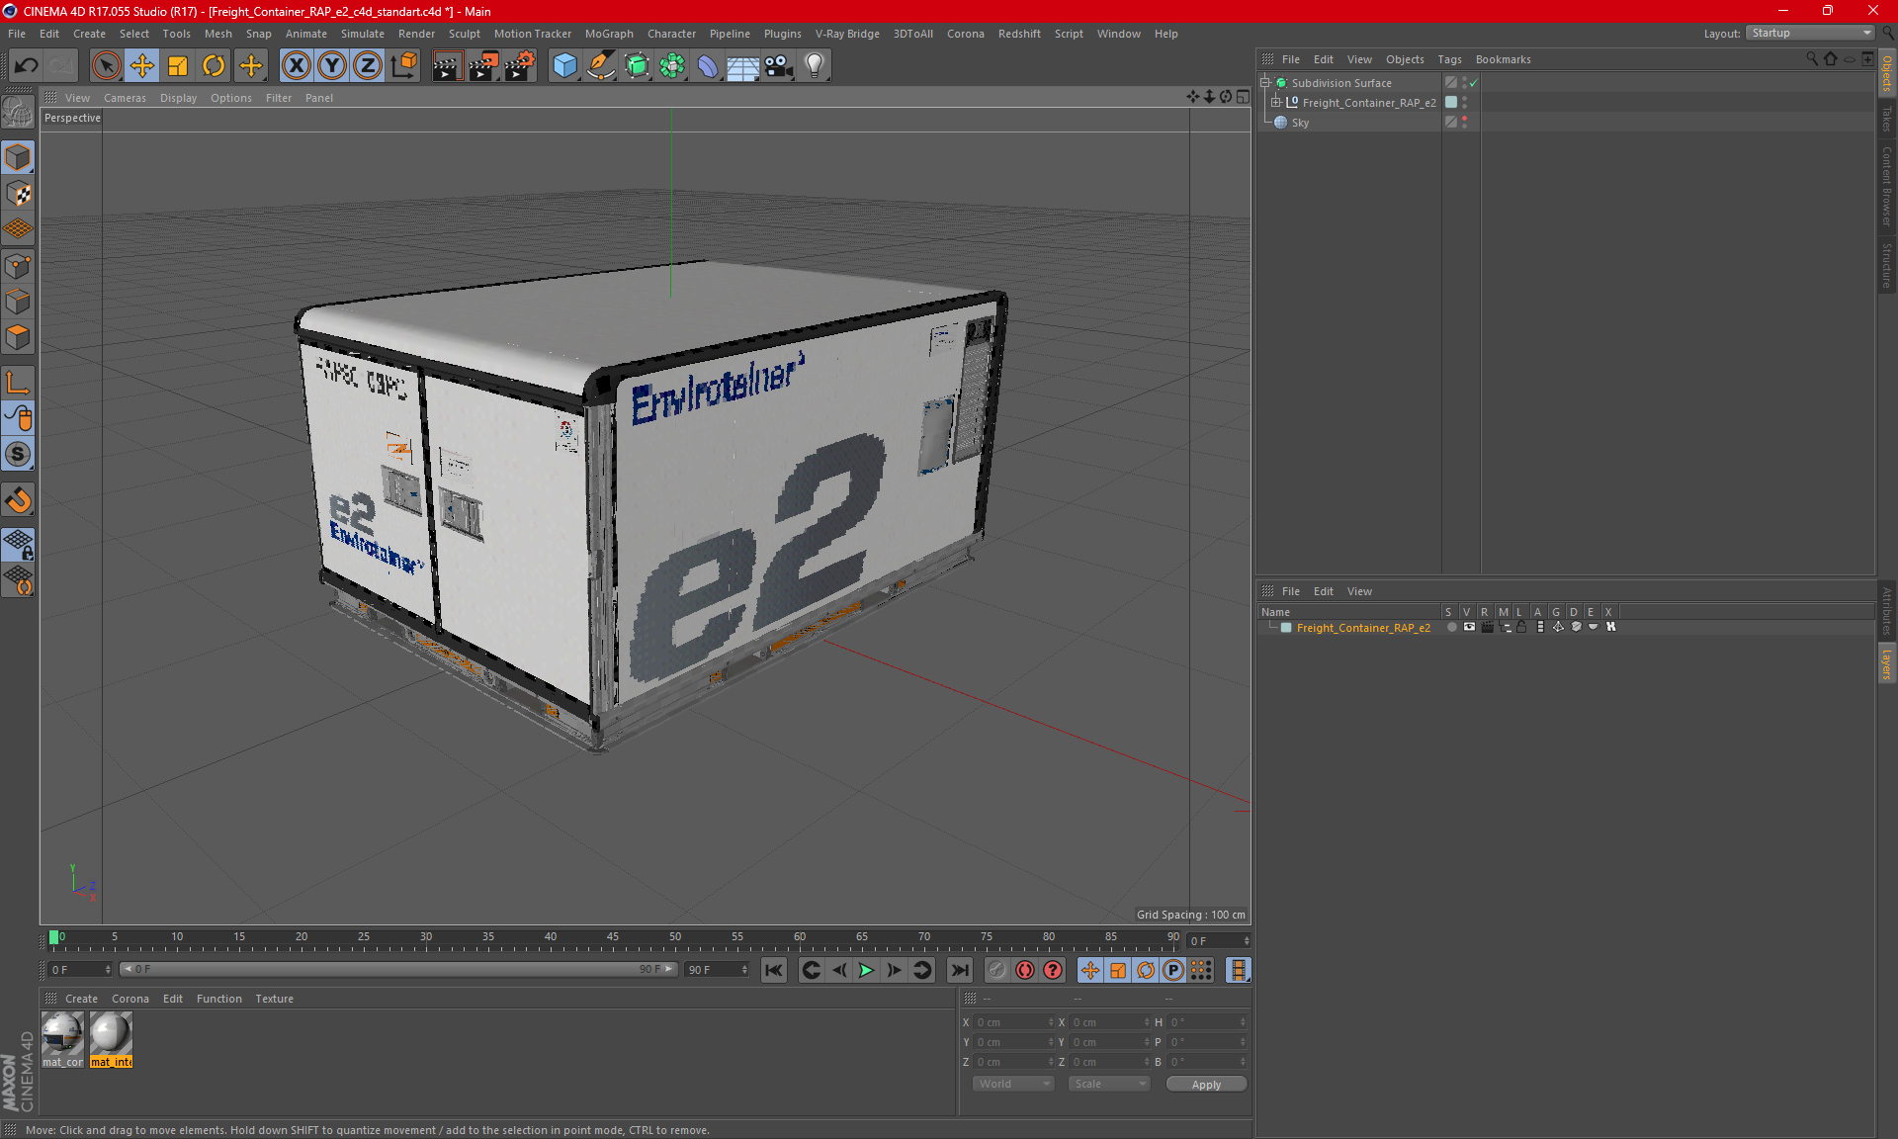Enable the Axis mode tool
This screenshot has height=1139, width=1898.
tap(18, 383)
